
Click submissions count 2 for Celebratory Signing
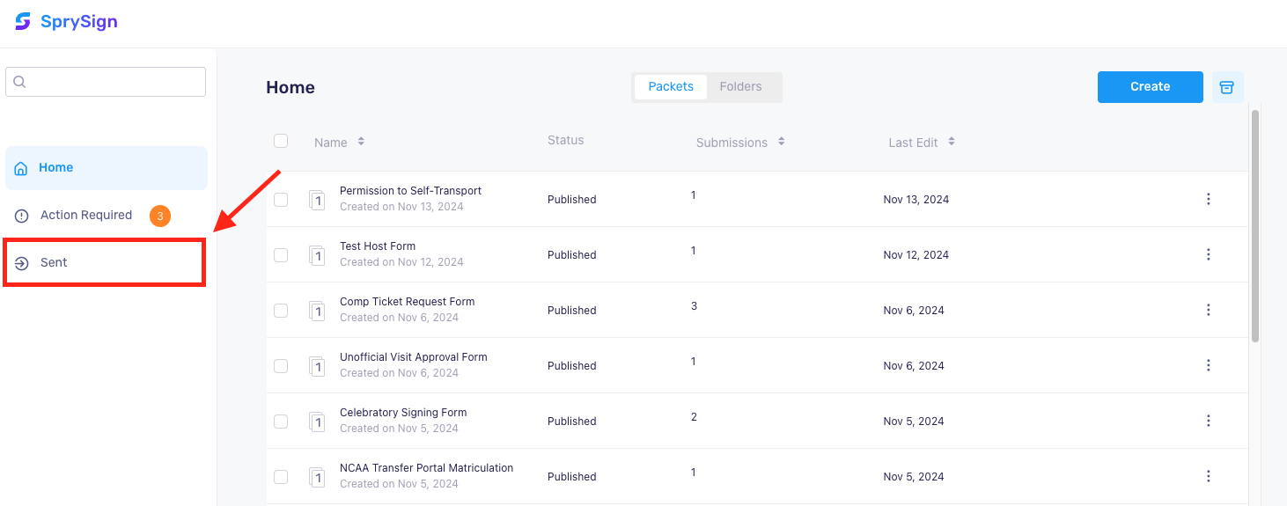click(x=694, y=417)
